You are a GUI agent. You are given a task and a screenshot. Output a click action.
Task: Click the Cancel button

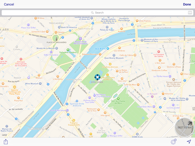[9, 4]
